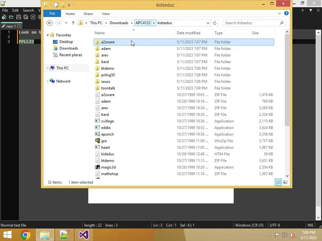The height and width of the screenshot is (241, 322).
Task: Click the file list scroll-down arrow
Action: click(x=287, y=176)
